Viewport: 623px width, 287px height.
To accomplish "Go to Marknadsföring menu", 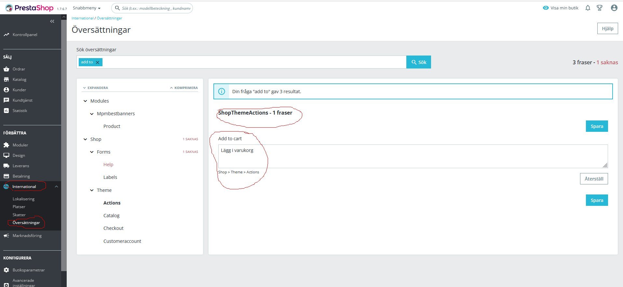I will [27, 236].
